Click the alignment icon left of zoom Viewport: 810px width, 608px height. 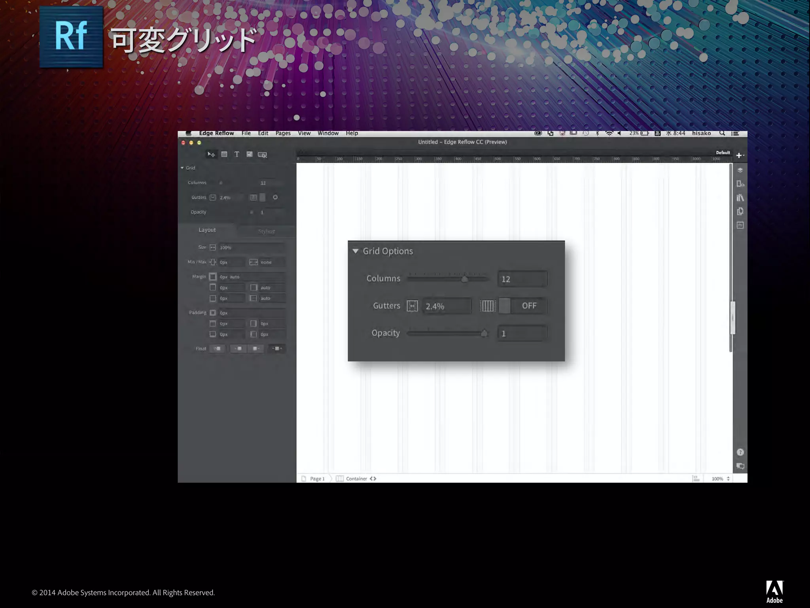696,479
